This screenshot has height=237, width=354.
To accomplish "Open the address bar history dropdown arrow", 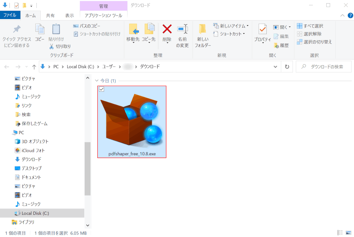I will 275,67.
